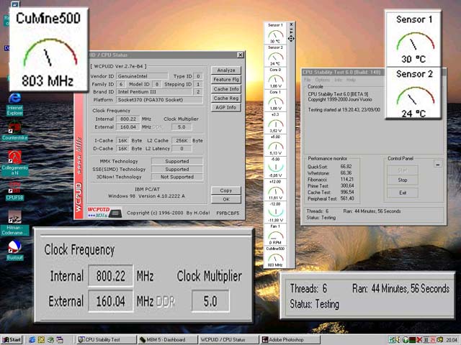
Task: Open the Internet Explorer desktop icon
Action: click(x=14, y=104)
